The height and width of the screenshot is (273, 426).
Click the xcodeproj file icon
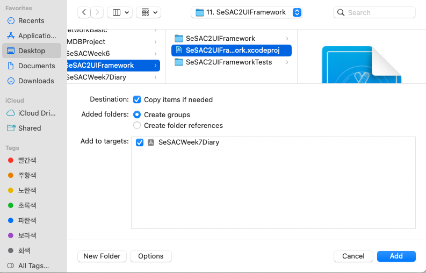(179, 51)
